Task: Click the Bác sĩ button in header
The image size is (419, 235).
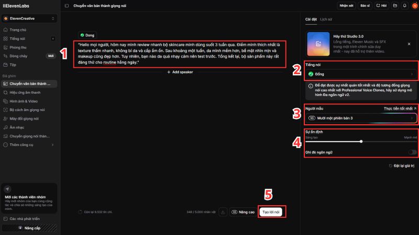Action: click(365, 6)
